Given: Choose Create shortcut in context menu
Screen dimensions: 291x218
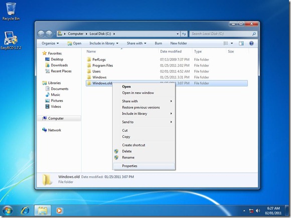Looking at the screenshot, I should pos(133,145).
